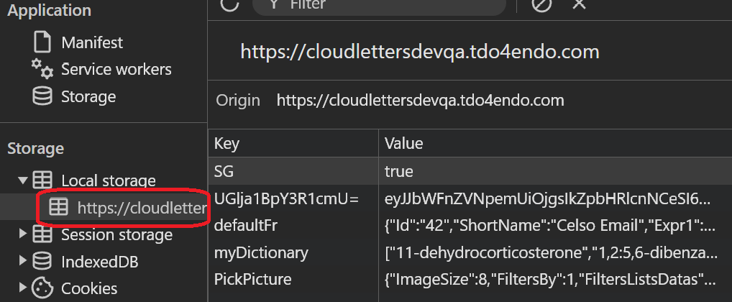
Task: Open the Service workers section
Action: tap(116, 70)
